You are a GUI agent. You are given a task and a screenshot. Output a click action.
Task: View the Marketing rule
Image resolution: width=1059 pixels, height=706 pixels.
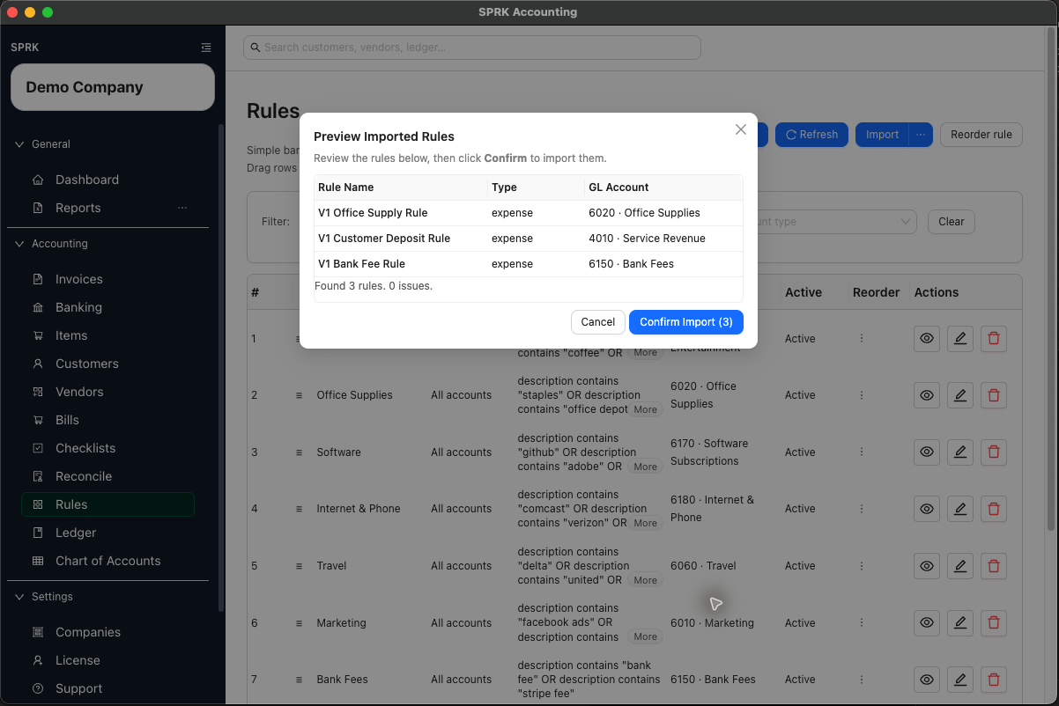pos(927,623)
